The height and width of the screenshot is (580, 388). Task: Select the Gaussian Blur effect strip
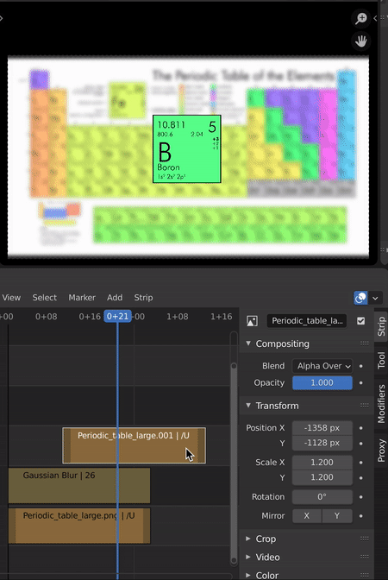(x=79, y=485)
